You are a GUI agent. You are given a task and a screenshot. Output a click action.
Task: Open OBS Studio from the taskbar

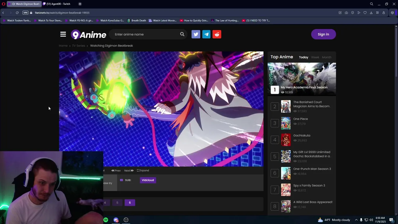(126, 220)
